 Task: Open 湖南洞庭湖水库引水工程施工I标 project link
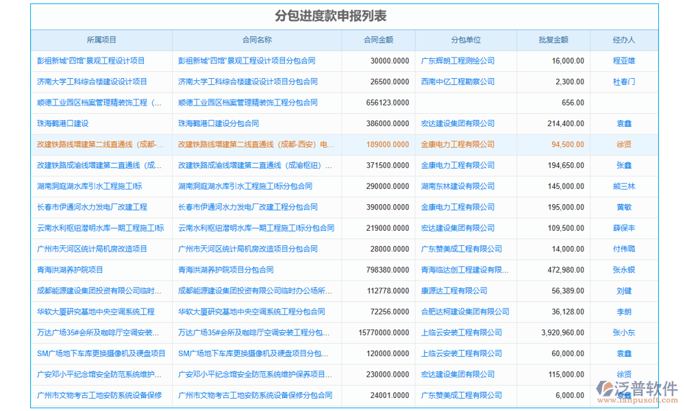coord(90,186)
